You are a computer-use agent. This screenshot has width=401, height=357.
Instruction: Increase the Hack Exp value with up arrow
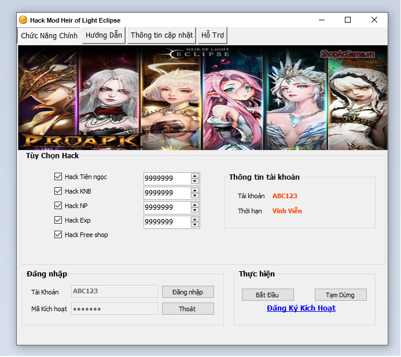[195, 220]
